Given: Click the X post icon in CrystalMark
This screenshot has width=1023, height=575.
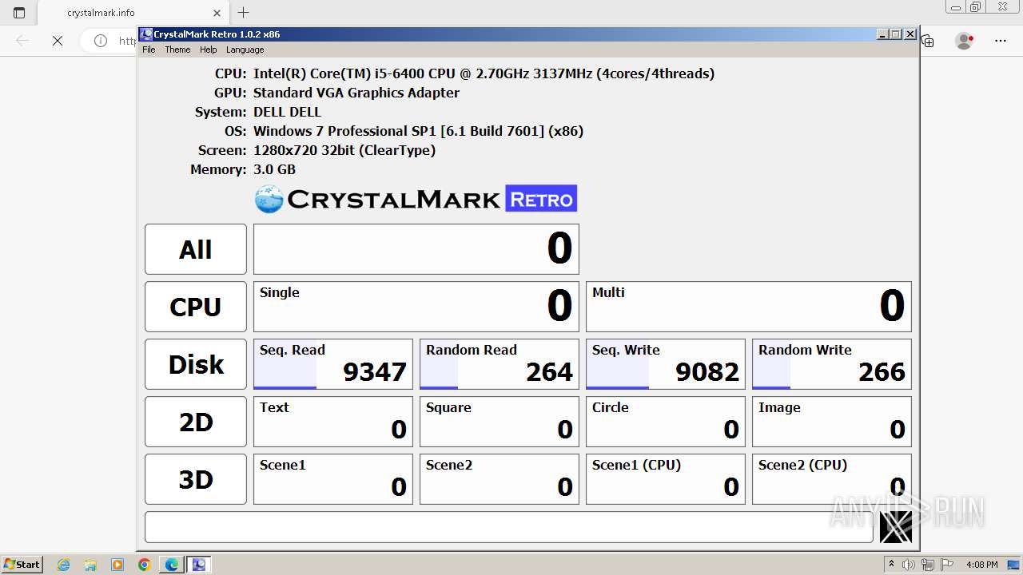Looking at the screenshot, I should pyautogui.click(x=895, y=527).
